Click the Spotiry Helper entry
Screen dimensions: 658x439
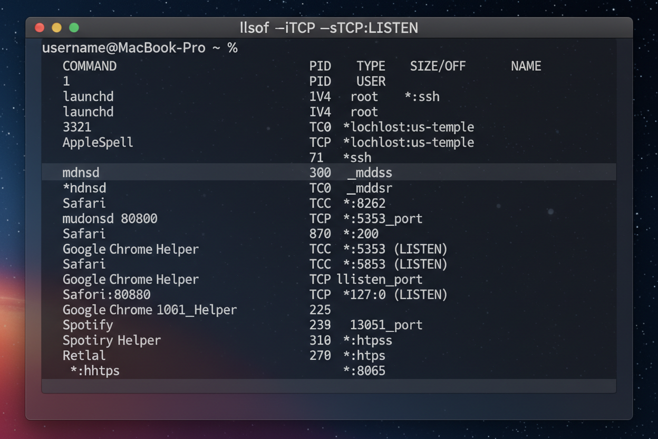click(x=112, y=340)
